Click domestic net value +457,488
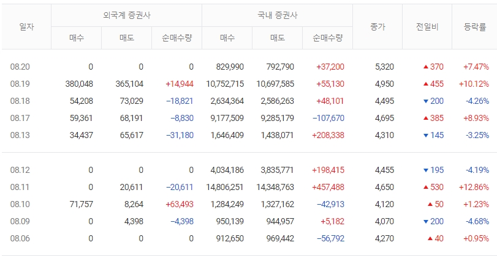 click(328, 187)
